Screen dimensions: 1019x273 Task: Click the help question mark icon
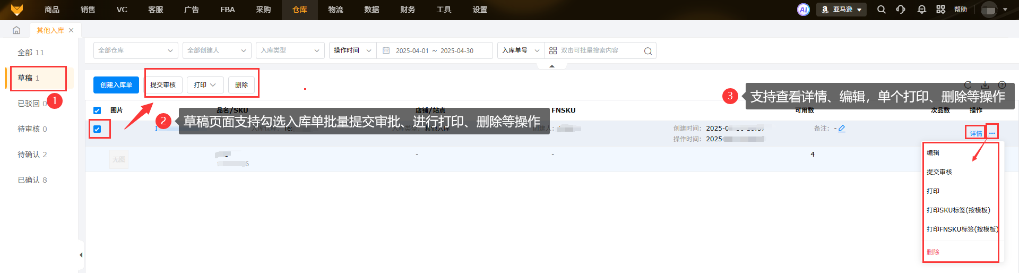point(1002,85)
